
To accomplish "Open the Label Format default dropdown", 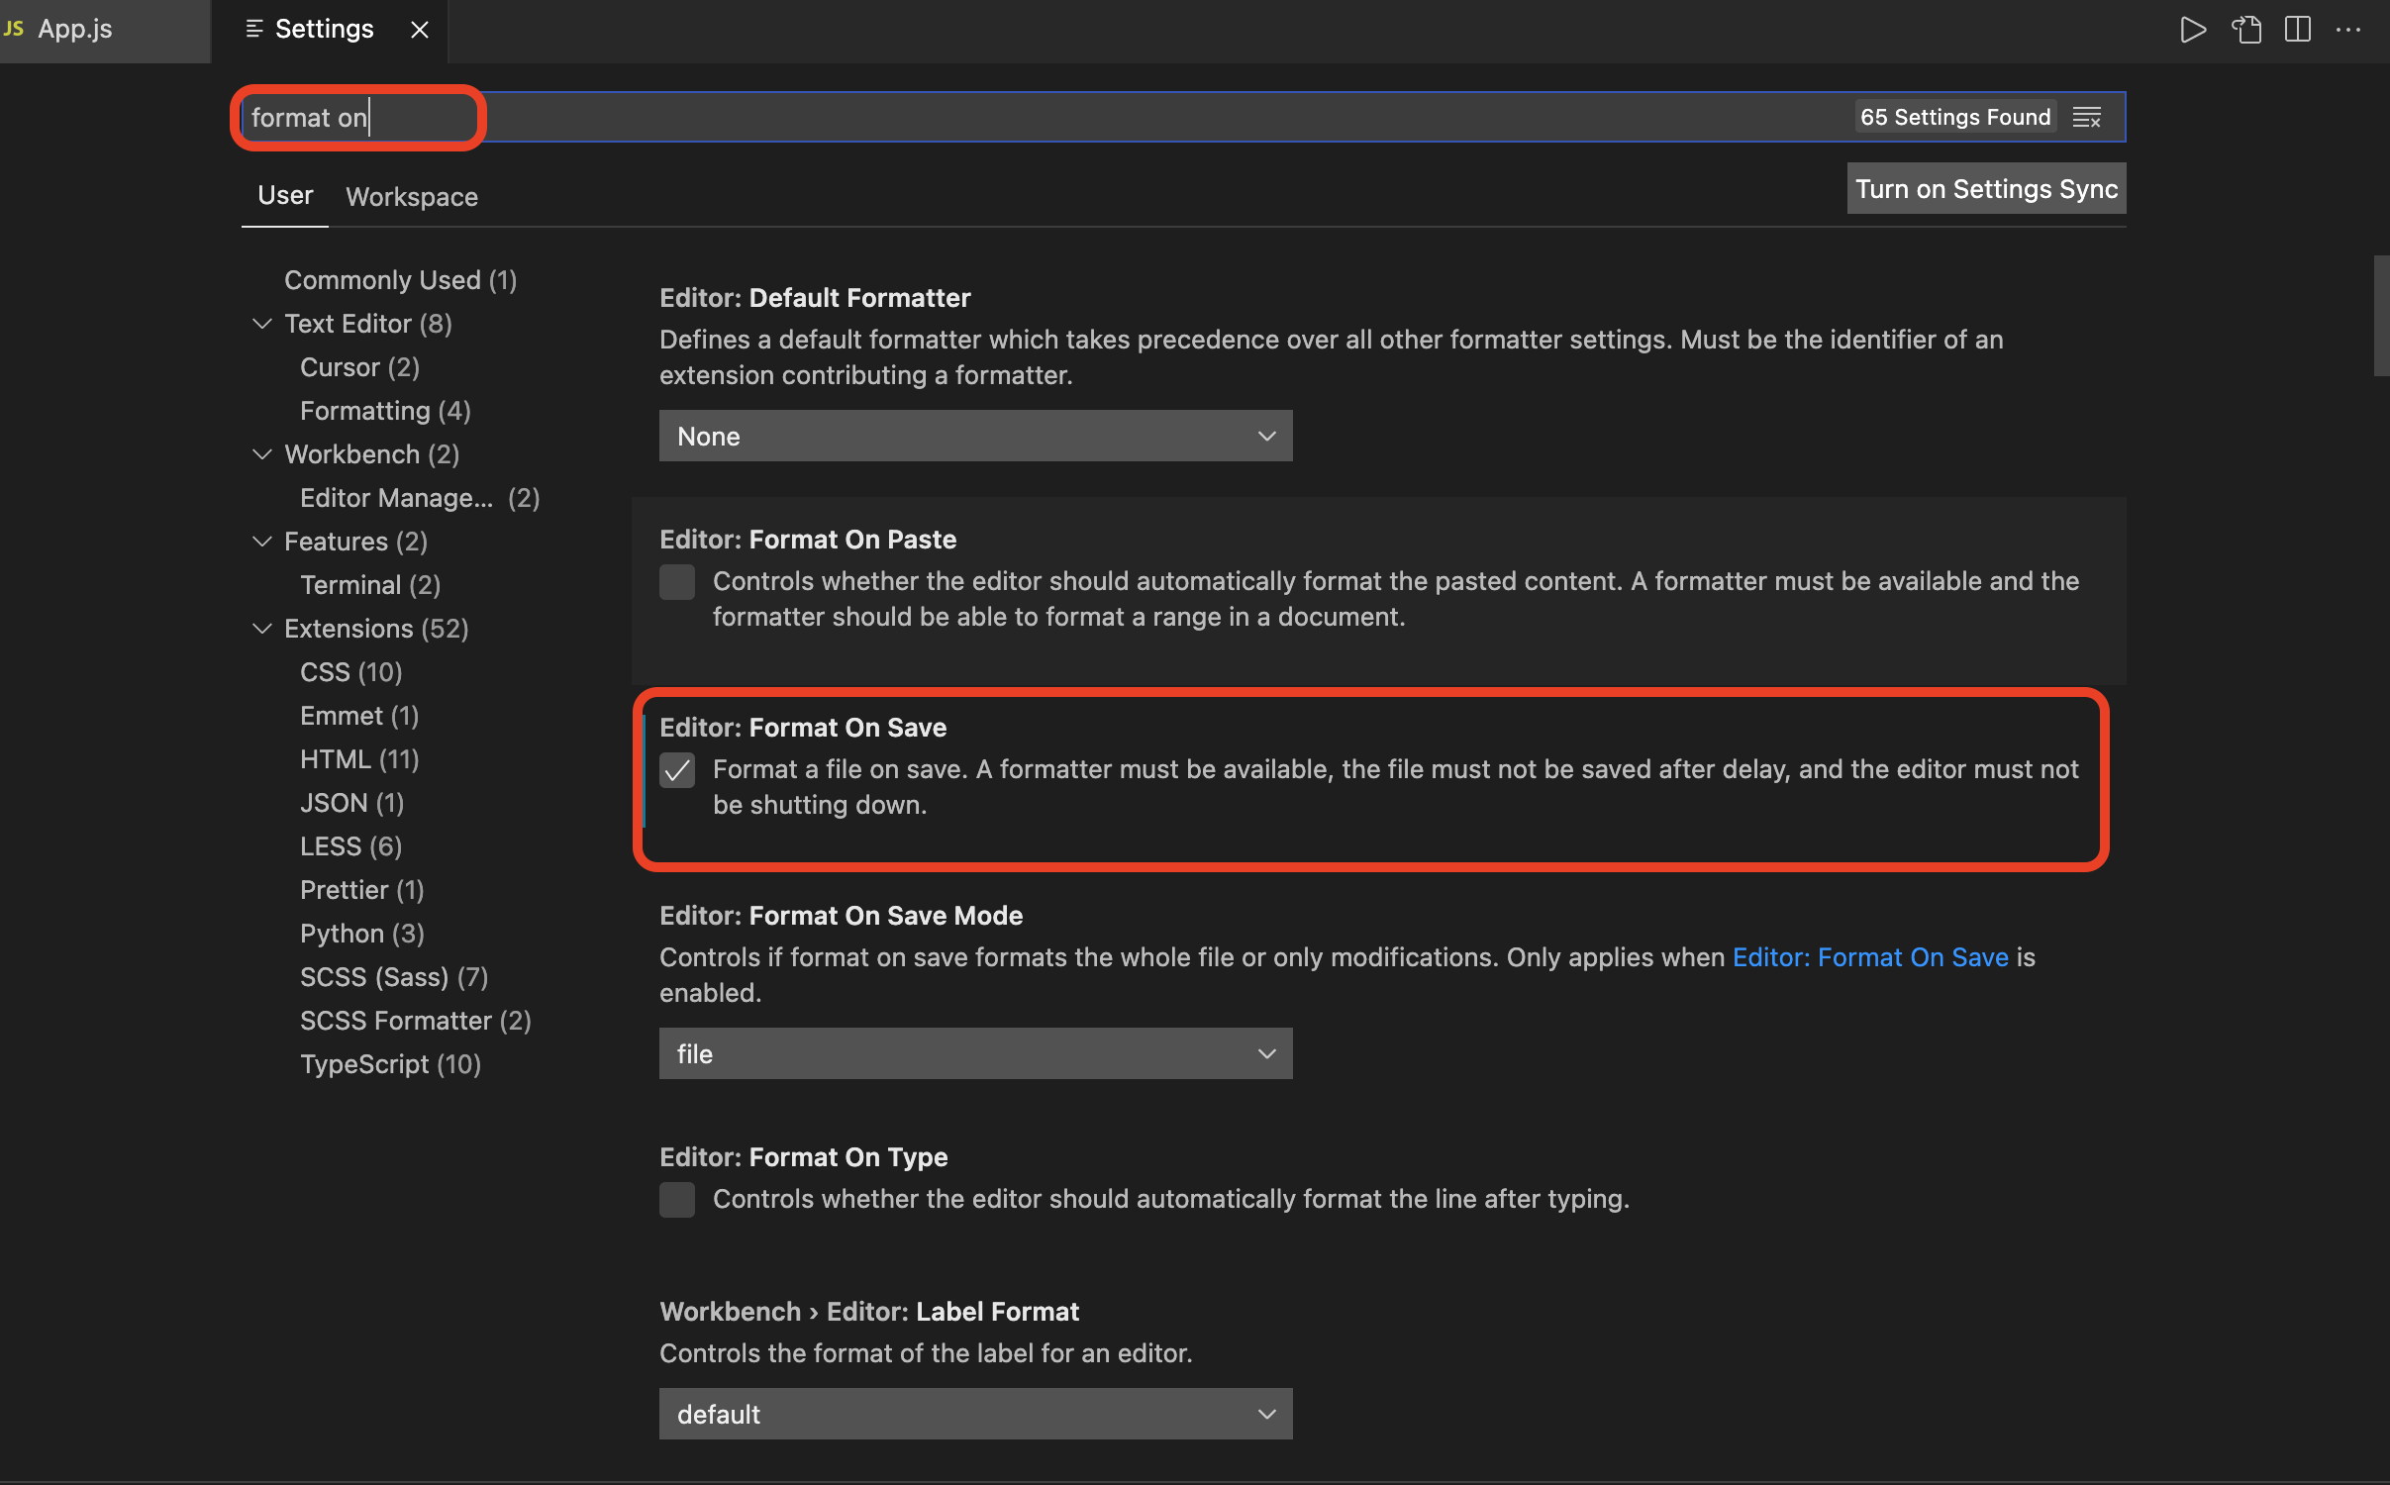I will point(975,1415).
